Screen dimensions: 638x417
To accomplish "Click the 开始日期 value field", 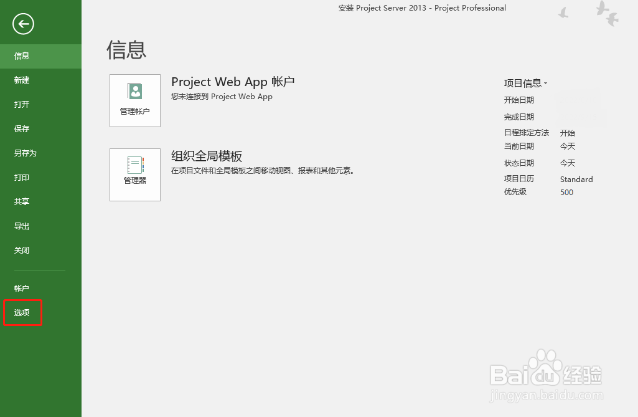I will [x=581, y=100].
